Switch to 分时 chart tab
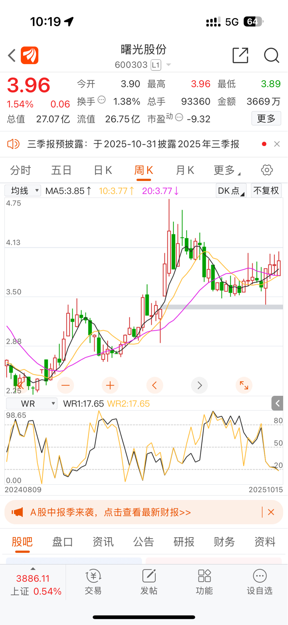Image resolution: width=288 pixels, height=625 pixels. [x=21, y=170]
